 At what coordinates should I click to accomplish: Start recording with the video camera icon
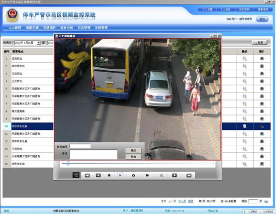coord(147,175)
